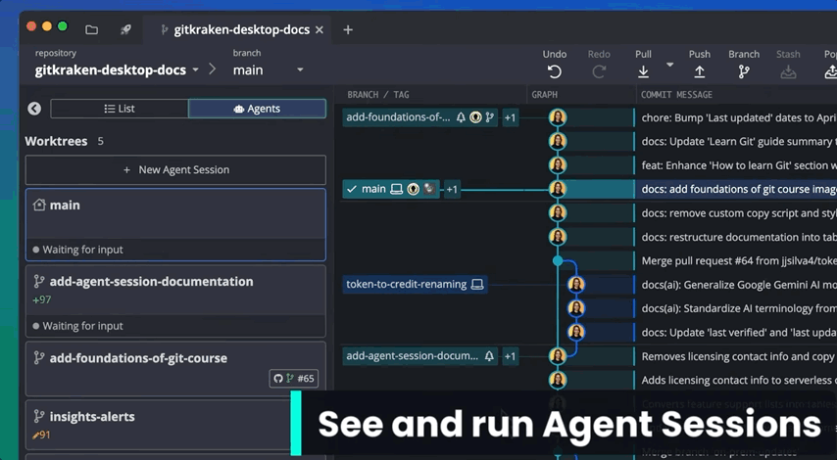Screen dimensions: 837x460
Task: Switch to the gitkraken-desktop-docs tab
Action: coord(235,29)
